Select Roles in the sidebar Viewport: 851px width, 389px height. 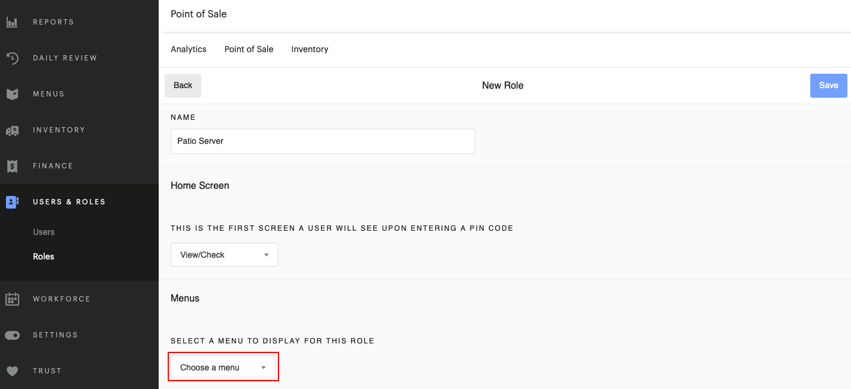tap(44, 256)
